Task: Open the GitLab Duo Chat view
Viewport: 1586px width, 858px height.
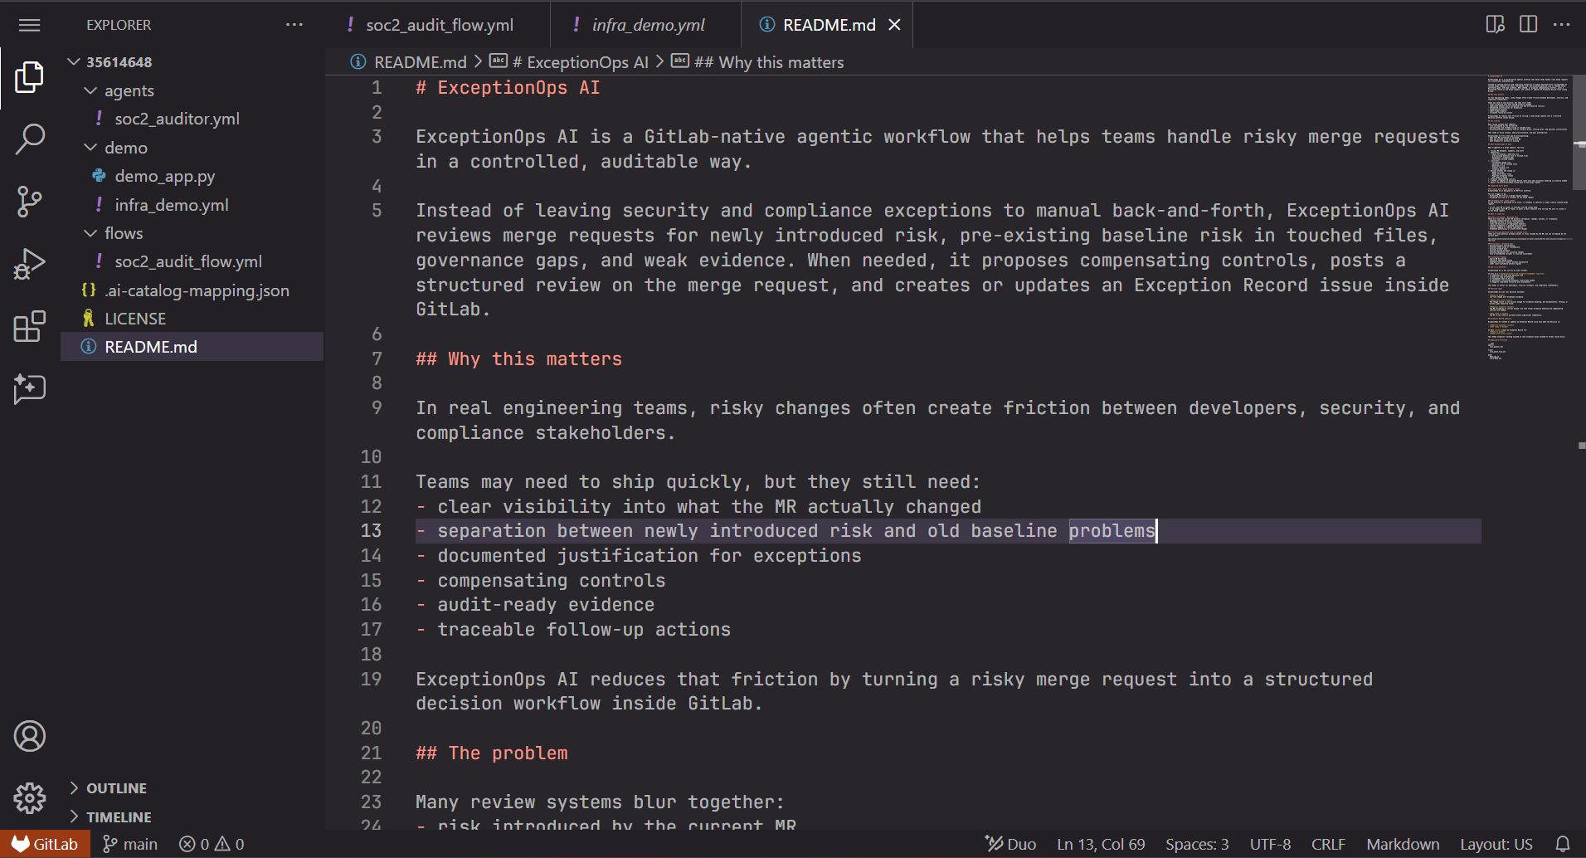Action: pyautogui.click(x=29, y=388)
